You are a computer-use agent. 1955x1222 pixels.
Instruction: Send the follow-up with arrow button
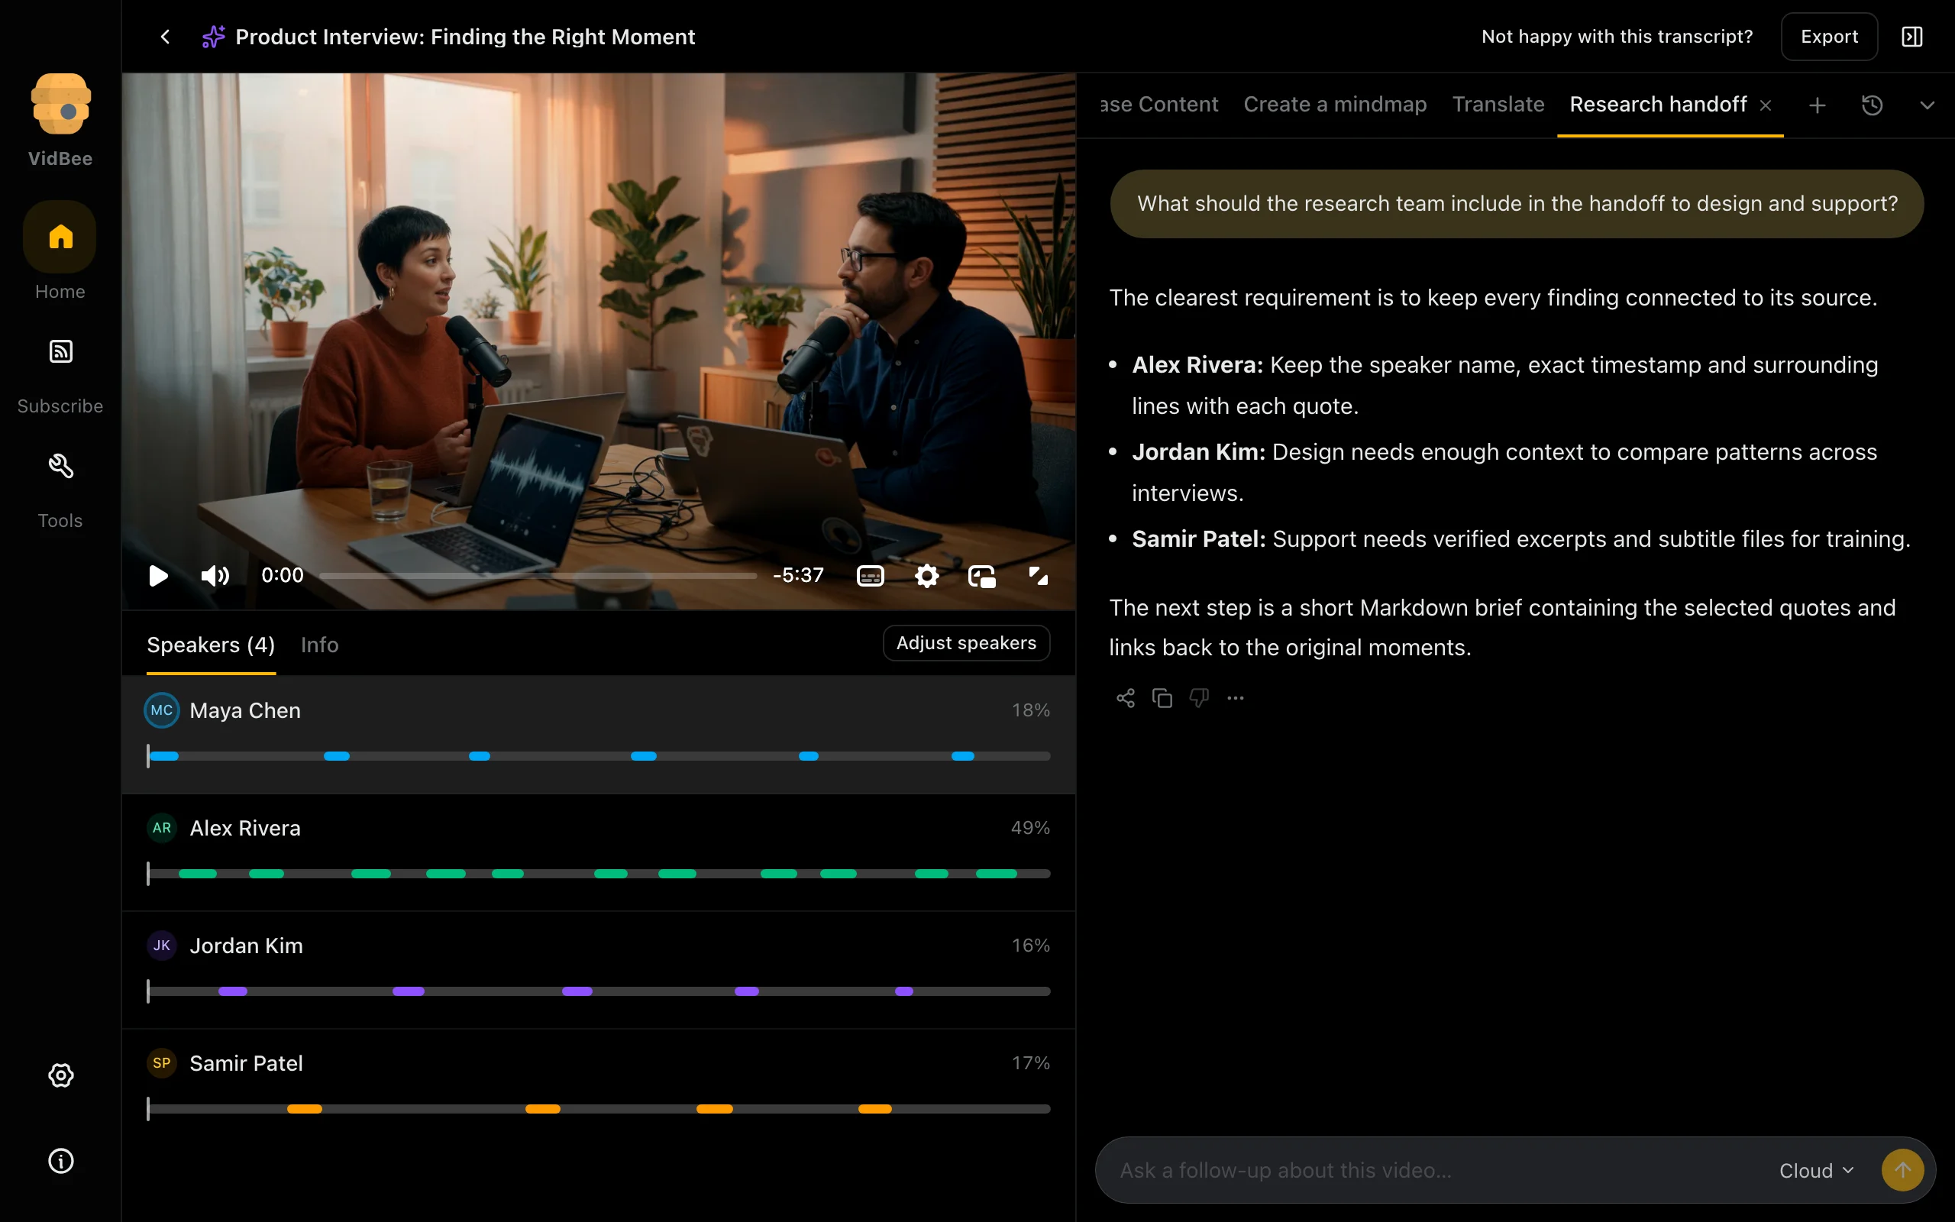(1902, 1170)
